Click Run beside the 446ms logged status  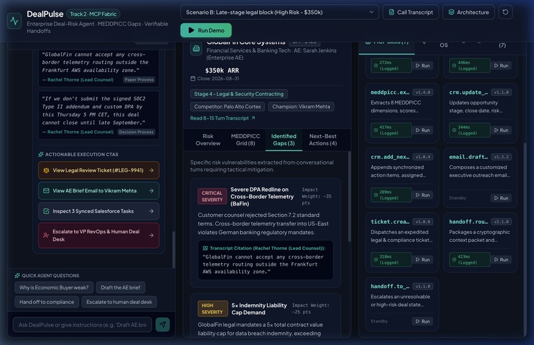click(501, 66)
